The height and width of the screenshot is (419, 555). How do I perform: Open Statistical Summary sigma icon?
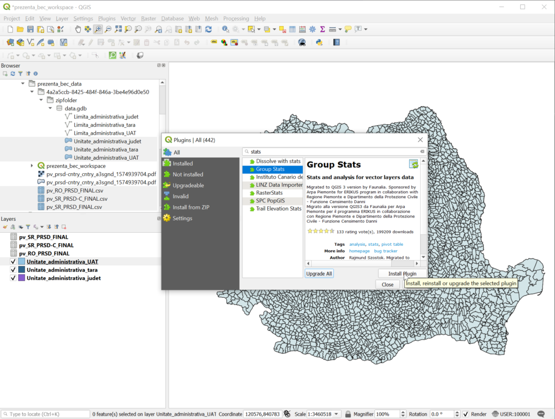322,29
